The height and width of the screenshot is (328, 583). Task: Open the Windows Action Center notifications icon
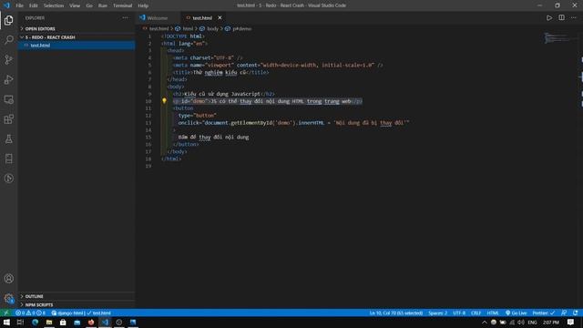(570, 322)
